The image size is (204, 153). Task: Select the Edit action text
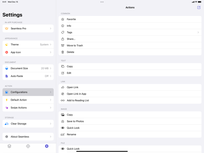coord(69,73)
